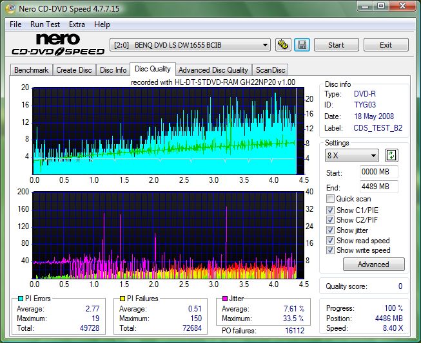The image size is (421, 343).
Task: Click the Progress 100 % value
Action: tap(394, 308)
